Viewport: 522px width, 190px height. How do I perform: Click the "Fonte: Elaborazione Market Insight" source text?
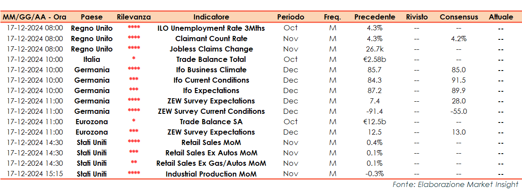(x=455, y=184)
